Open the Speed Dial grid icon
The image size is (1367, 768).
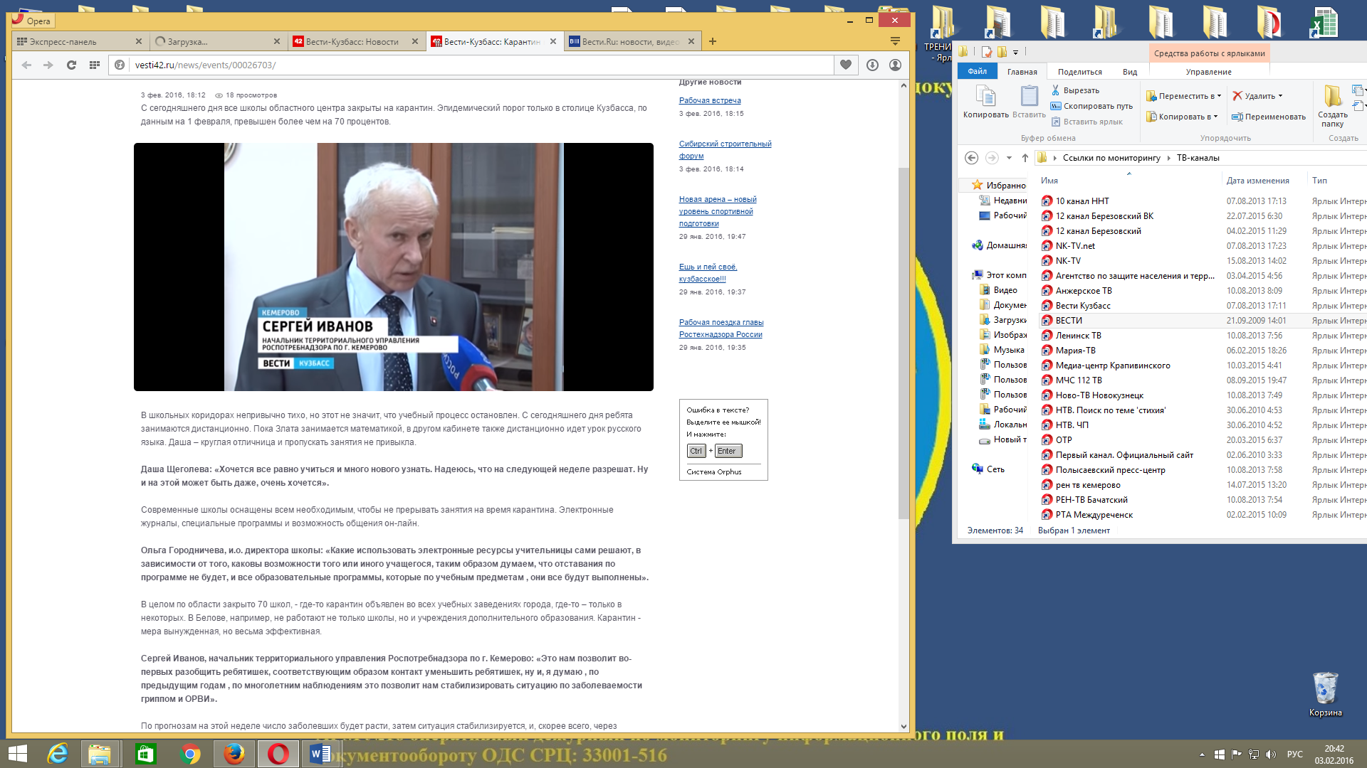point(94,65)
